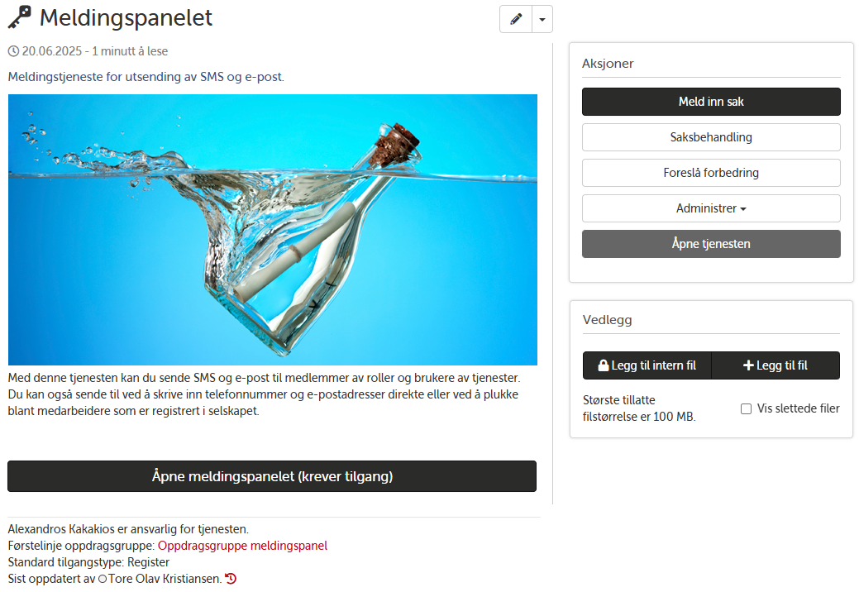This screenshot has height=592, width=859.
Task: Click the circle status icon before Tore Olav
Action: click(103, 579)
